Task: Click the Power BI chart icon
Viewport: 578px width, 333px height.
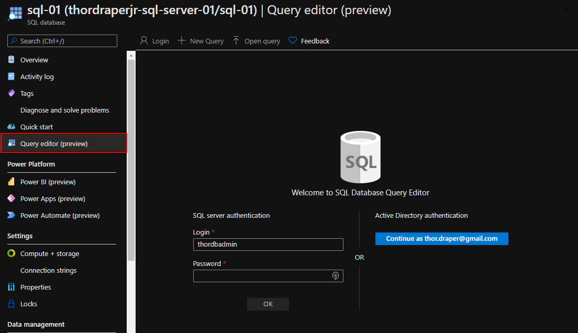Action: click(12, 182)
